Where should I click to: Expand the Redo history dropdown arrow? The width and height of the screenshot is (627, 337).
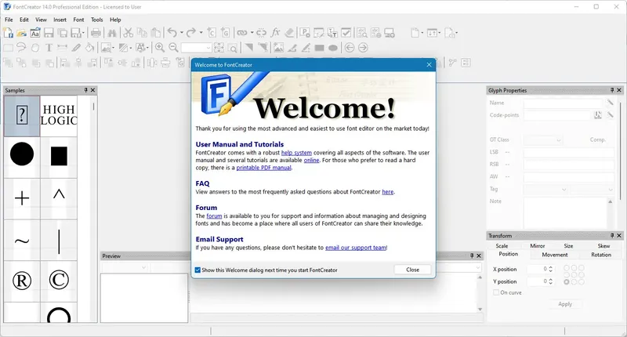(201, 33)
